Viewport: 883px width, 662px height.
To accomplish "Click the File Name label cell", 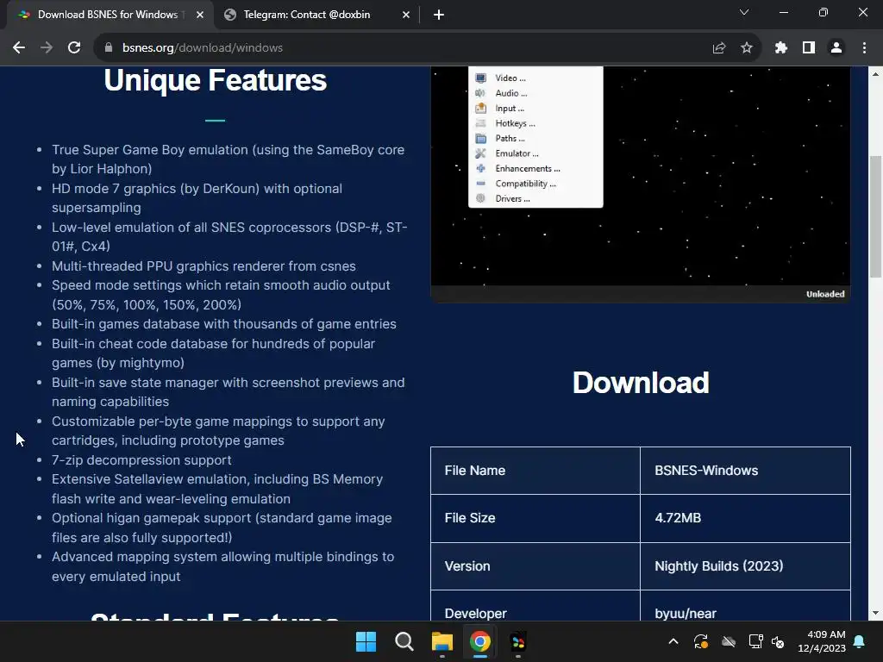I will pyautogui.click(x=535, y=471).
